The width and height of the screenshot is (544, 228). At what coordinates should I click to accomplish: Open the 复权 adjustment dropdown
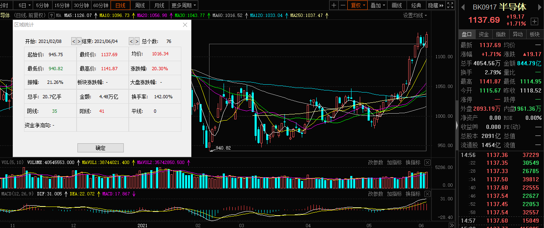(358, 5)
